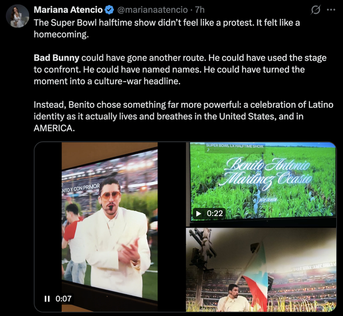343x316 pixels.
Task: Click the Super Bowl LX Halftime Show caption
Action: [234, 146]
